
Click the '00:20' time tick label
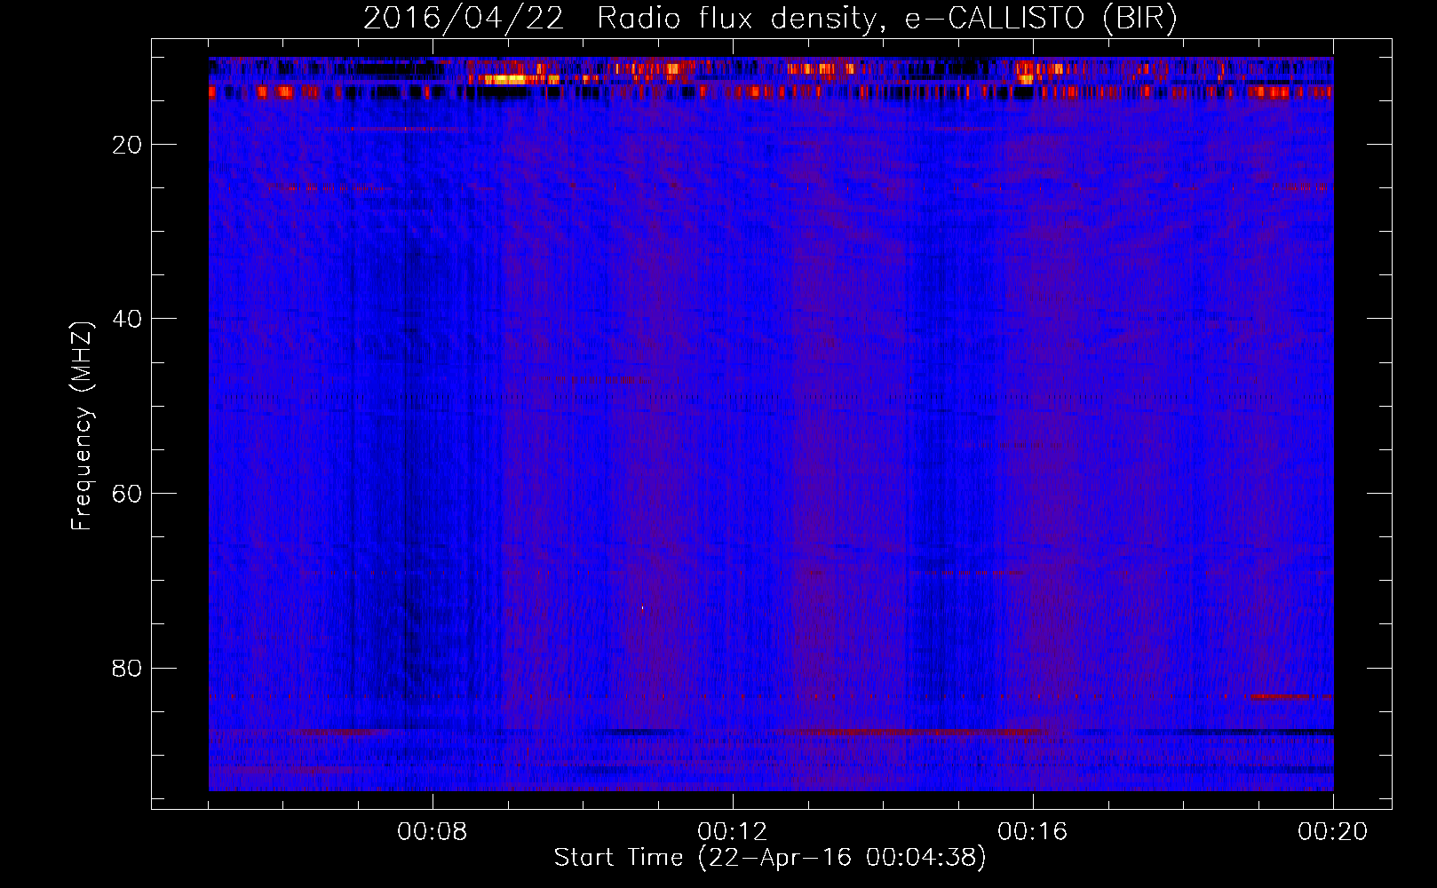pyautogui.click(x=1333, y=832)
